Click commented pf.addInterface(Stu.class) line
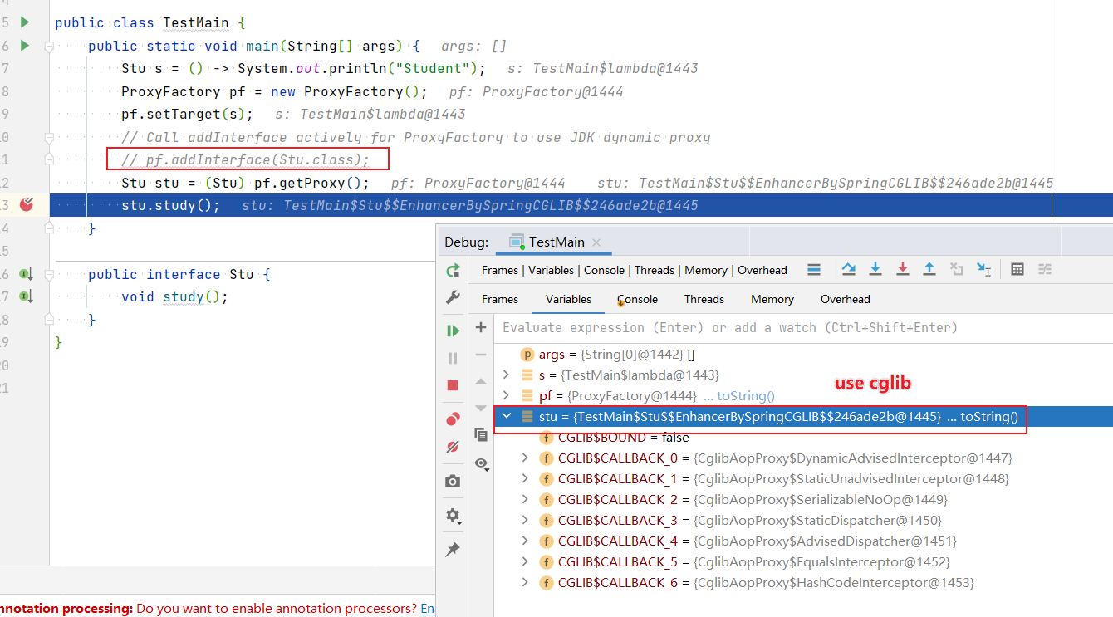1113x617 pixels. (245, 159)
